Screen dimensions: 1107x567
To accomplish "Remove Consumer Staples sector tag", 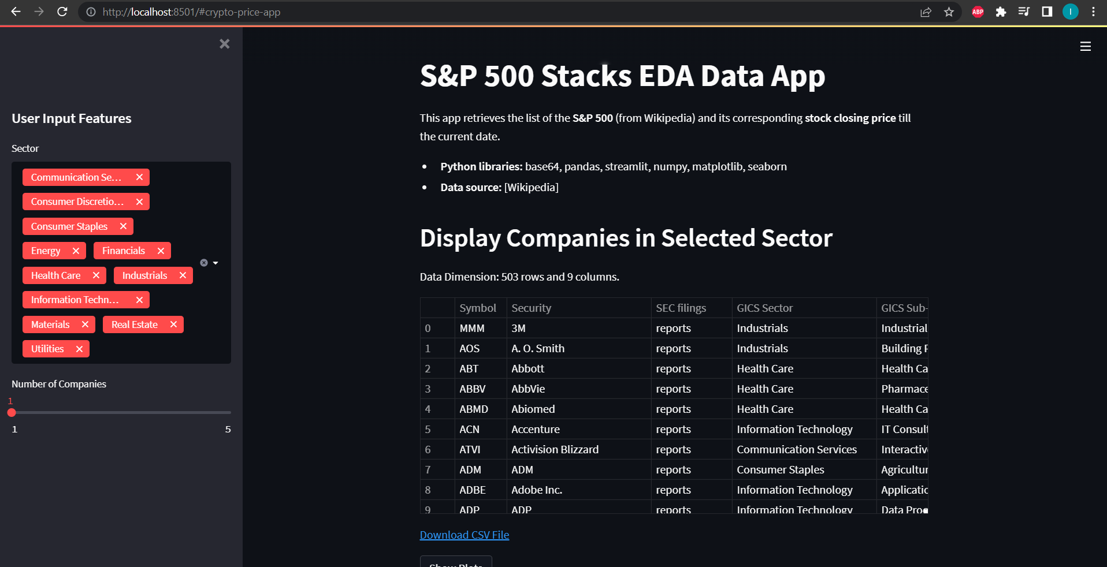I will point(123,226).
